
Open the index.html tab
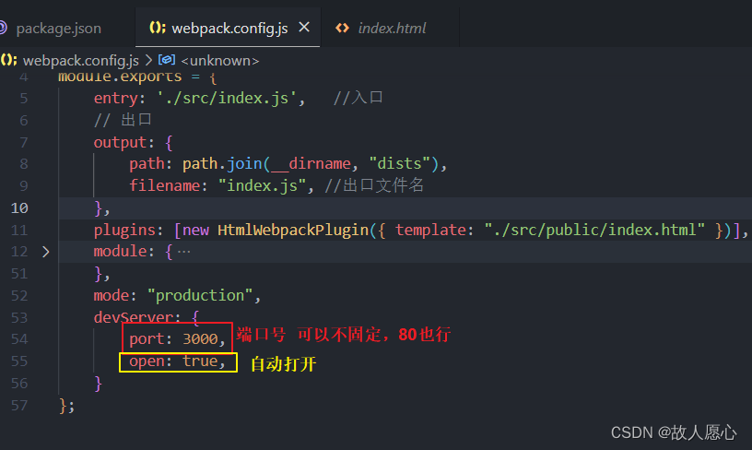[x=391, y=29]
